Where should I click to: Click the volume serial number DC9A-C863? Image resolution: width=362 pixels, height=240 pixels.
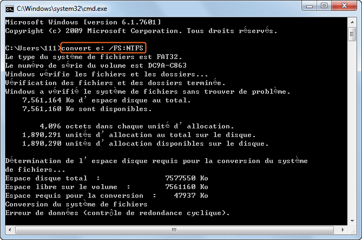click(x=167, y=66)
